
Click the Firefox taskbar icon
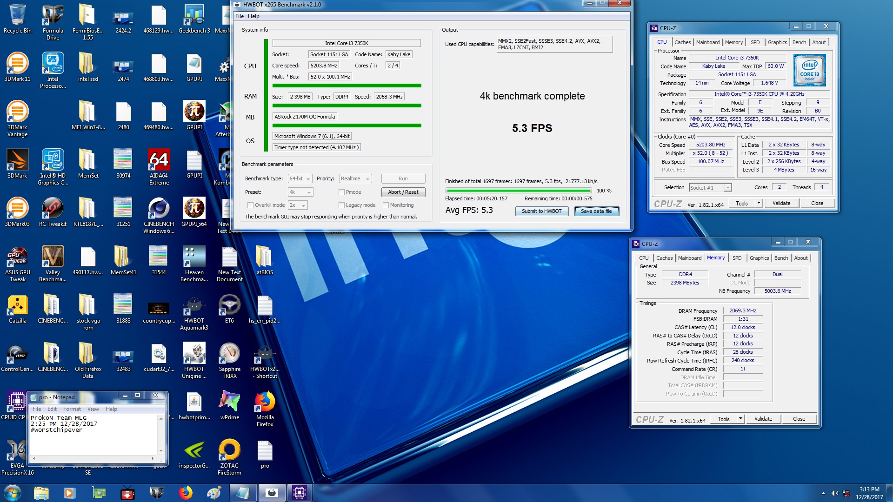tap(186, 493)
